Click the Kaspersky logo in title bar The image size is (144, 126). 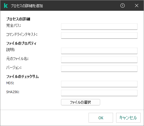[x=6, y=6]
